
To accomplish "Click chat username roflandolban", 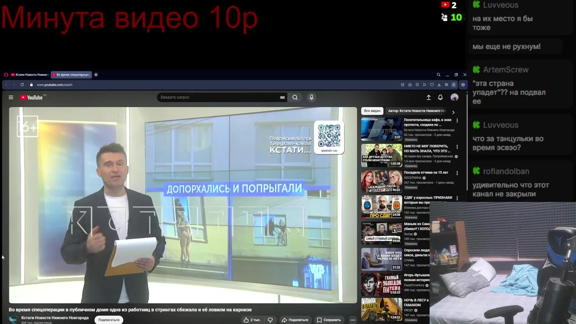I will point(506,171).
